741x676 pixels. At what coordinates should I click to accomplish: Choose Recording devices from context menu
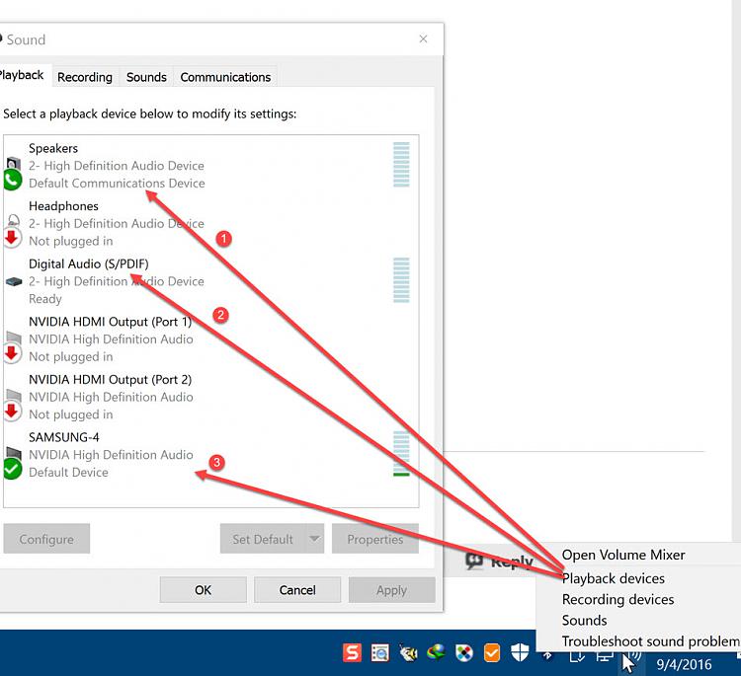click(617, 599)
